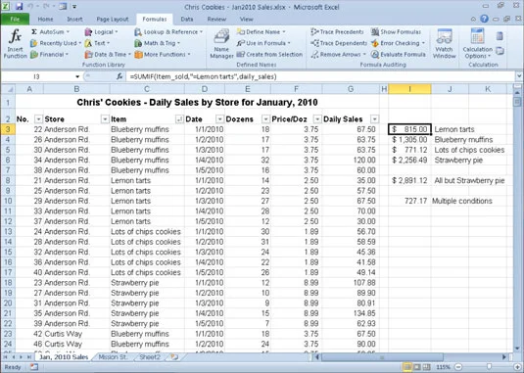Open the Text functions list
Viewport: 524px width, 373px height.
click(x=97, y=43)
